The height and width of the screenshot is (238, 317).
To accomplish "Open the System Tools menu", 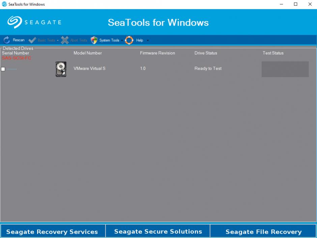I will point(109,40).
